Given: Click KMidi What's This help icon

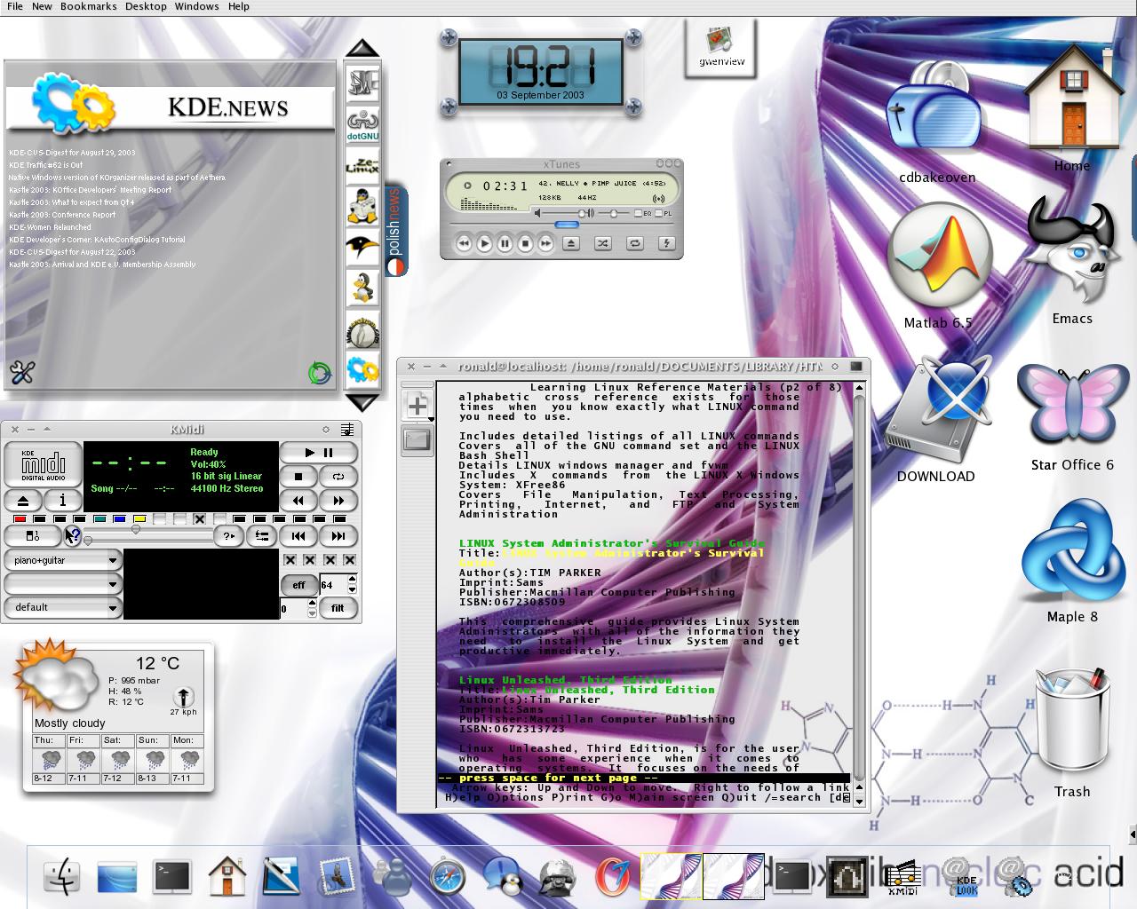Looking at the screenshot, I should point(73,535).
